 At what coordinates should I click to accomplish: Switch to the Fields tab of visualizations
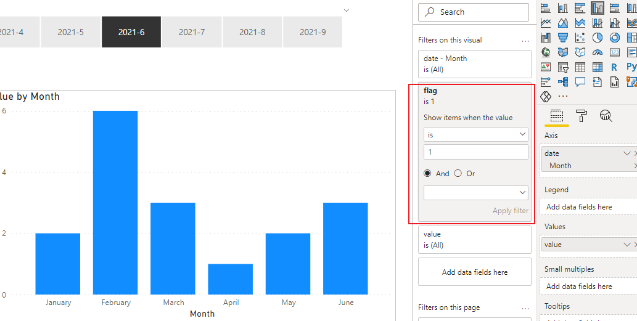(557, 116)
